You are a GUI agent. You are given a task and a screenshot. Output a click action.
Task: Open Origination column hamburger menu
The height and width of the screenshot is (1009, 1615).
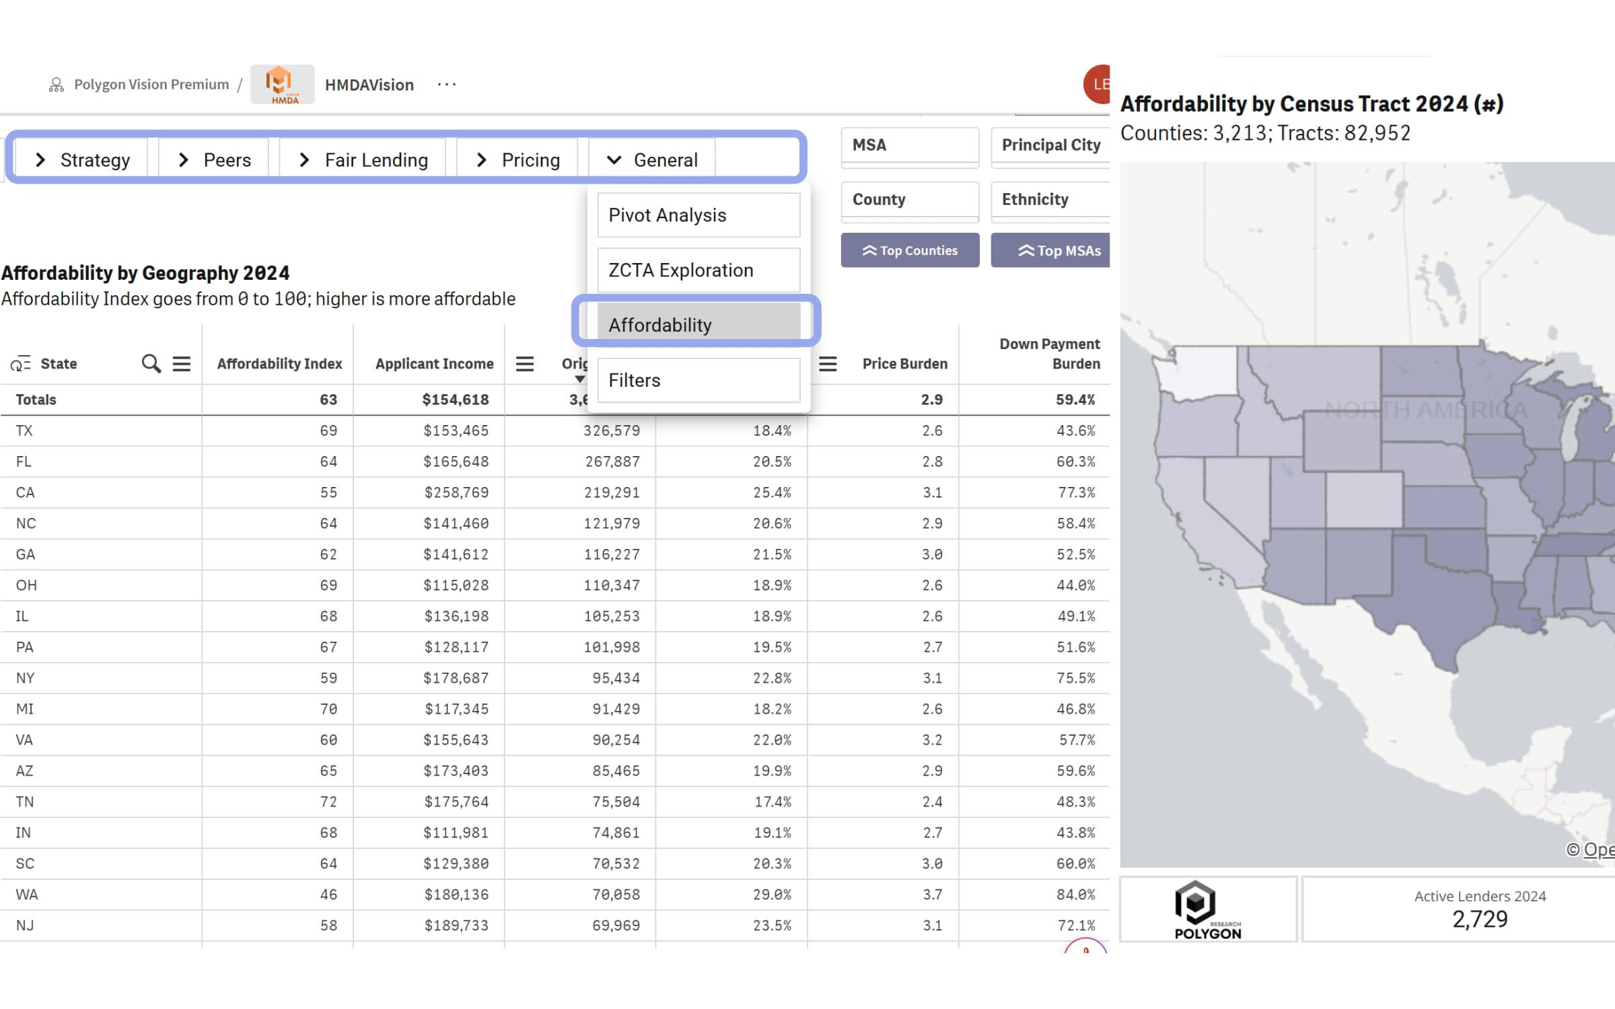click(x=525, y=364)
